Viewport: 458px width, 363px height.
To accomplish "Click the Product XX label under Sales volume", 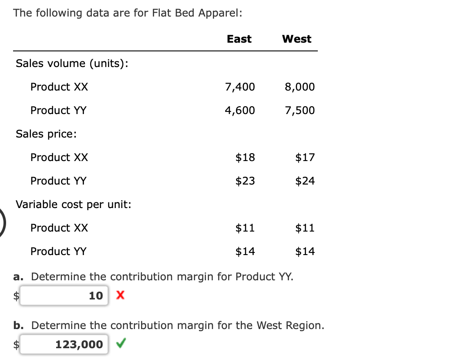I will (x=59, y=87).
